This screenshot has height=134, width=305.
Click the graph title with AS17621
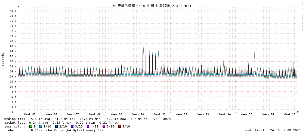tap(152, 6)
